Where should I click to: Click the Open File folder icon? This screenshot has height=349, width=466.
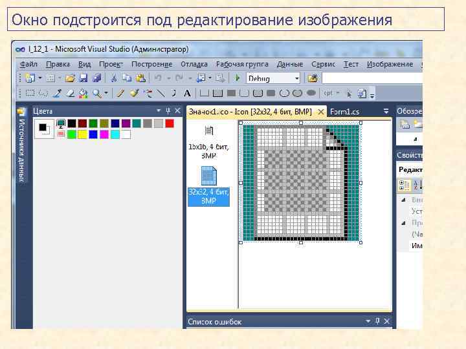coord(70,78)
